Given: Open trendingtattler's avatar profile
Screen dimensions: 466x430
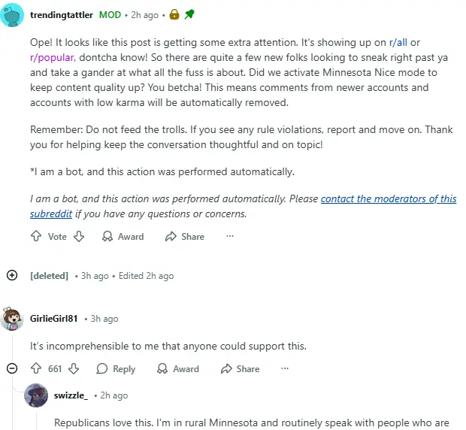Looking at the screenshot, I should pyautogui.click(x=14, y=14).
